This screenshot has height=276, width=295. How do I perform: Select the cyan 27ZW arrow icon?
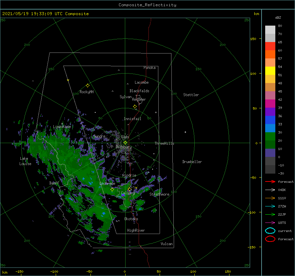click(x=270, y=206)
